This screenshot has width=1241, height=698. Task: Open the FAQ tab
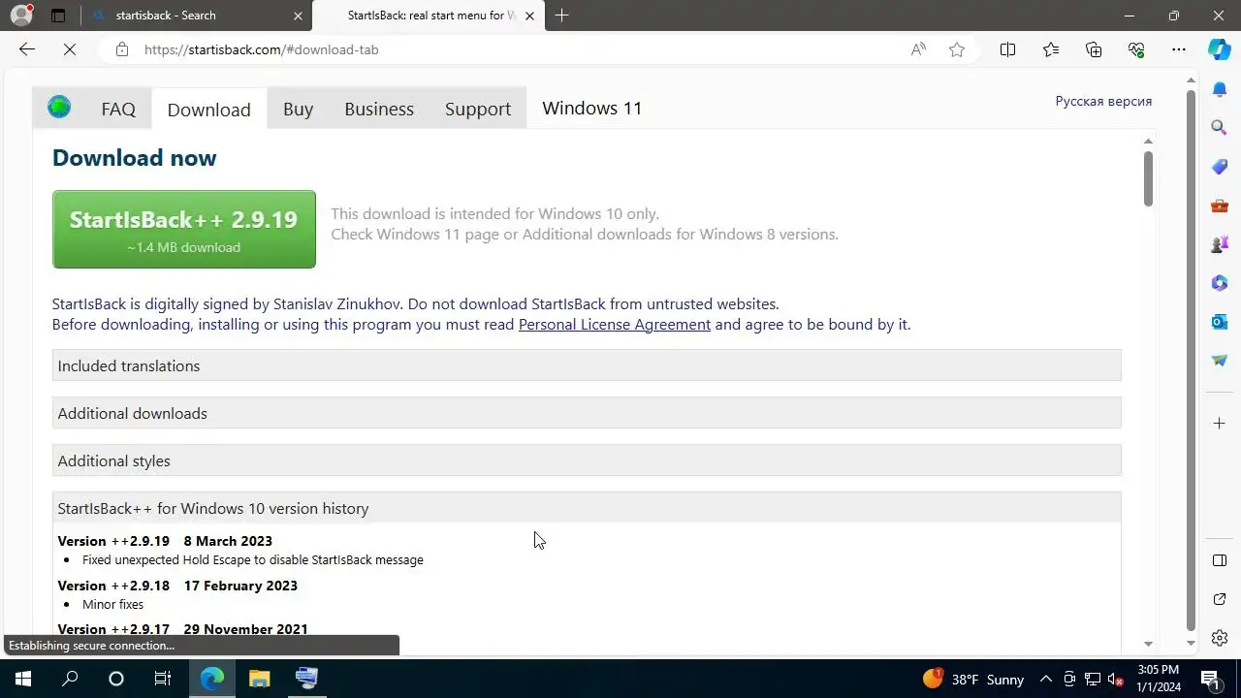click(x=118, y=109)
